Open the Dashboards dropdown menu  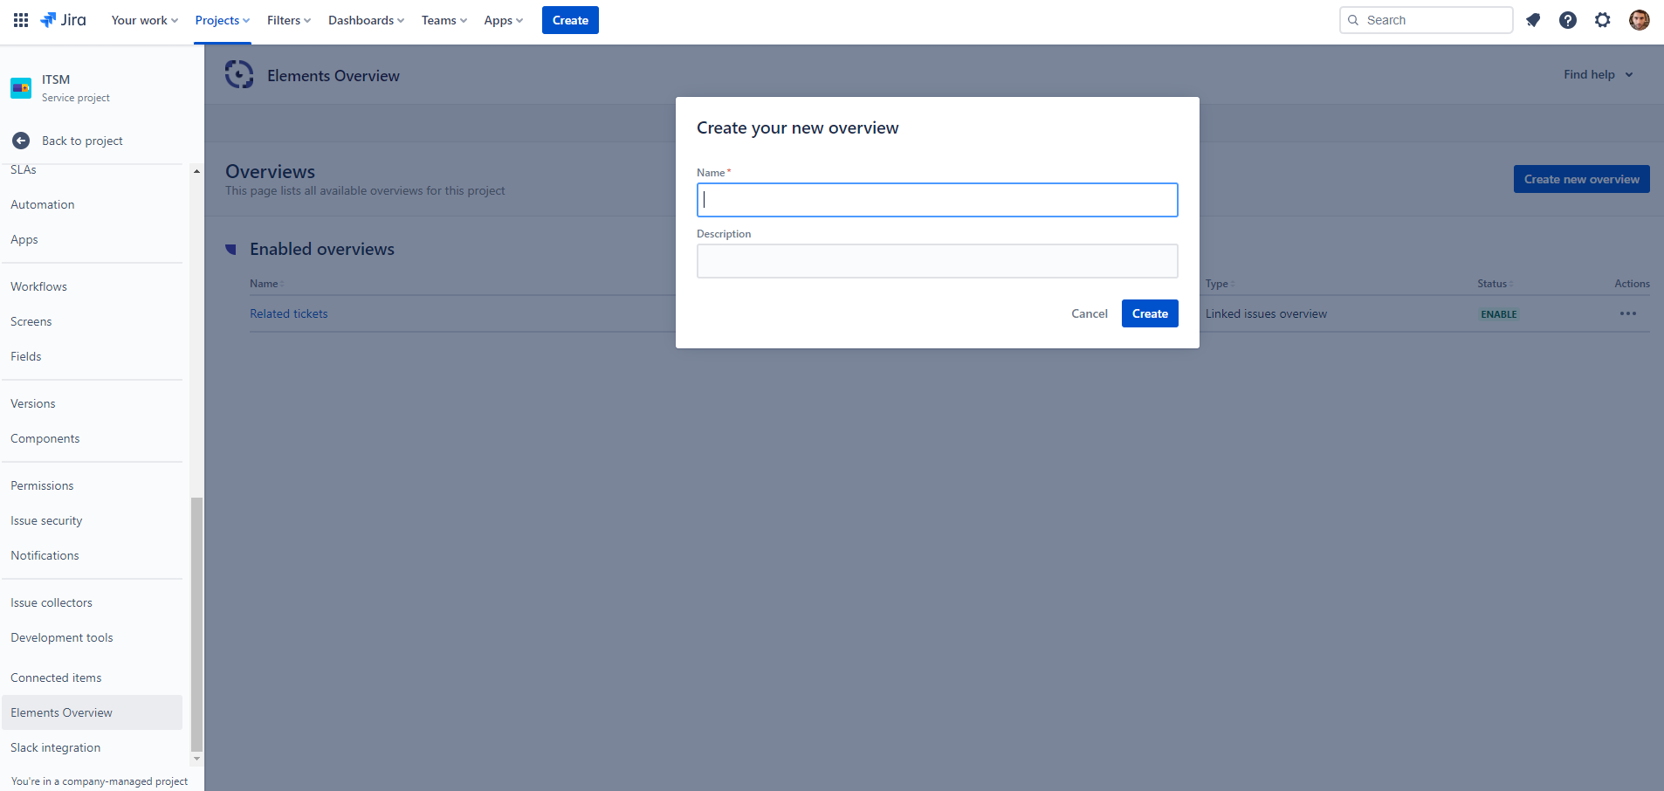click(x=366, y=20)
